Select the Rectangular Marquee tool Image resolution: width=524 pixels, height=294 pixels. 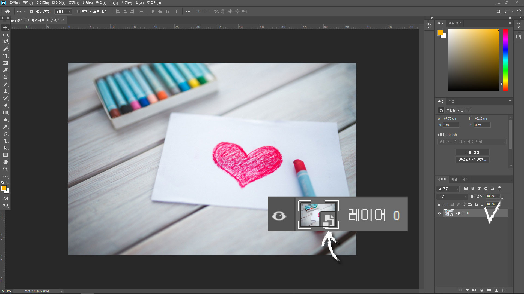[5, 35]
